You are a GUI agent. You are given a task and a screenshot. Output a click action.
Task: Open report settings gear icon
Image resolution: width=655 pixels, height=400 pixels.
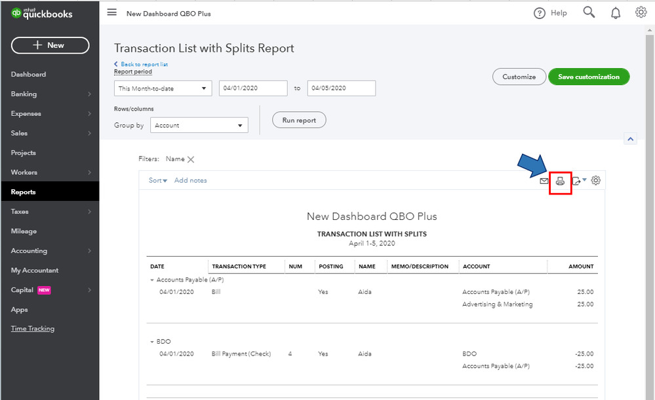click(x=595, y=181)
